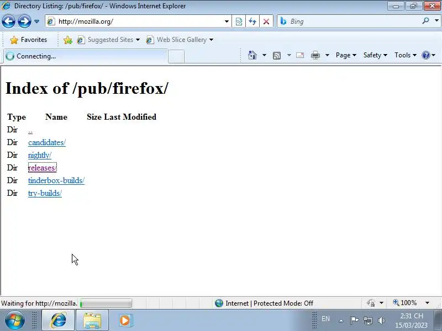Click the Refresh page icon
The image size is (442, 331).
click(x=252, y=22)
